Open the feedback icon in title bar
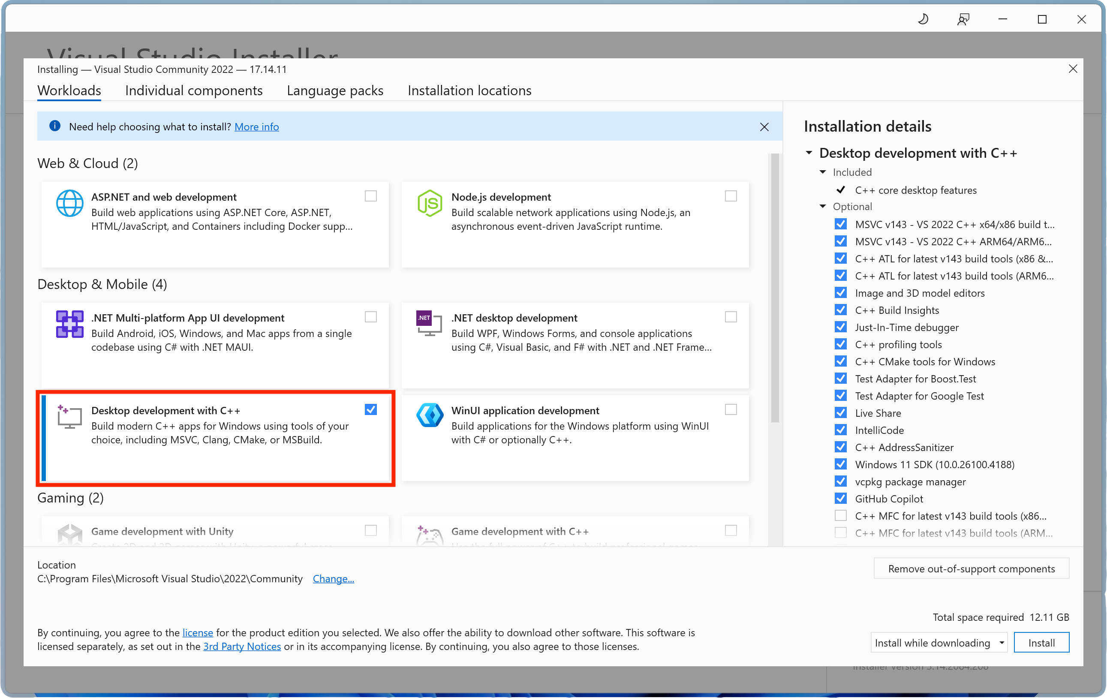The image size is (1107, 698). click(x=963, y=19)
